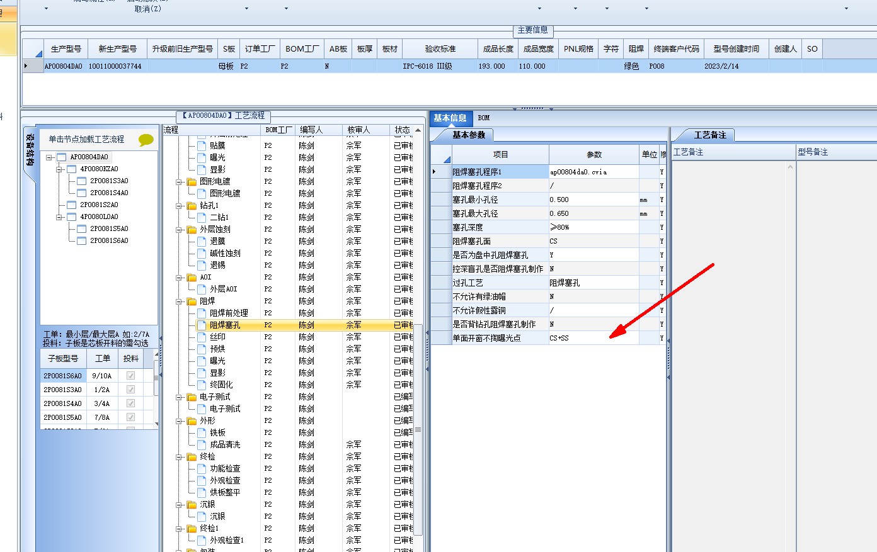Toggle 投料 checkbox for 2P0081S5A0
The height and width of the screenshot is (552, 877).
tap(130, 417)
